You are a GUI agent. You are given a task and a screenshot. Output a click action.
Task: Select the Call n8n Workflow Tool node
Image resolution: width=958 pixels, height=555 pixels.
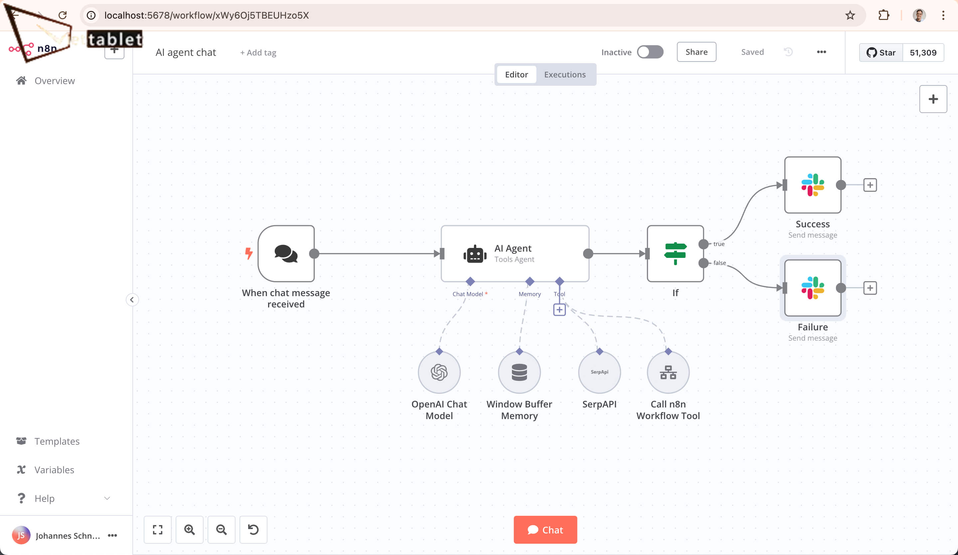668,372
